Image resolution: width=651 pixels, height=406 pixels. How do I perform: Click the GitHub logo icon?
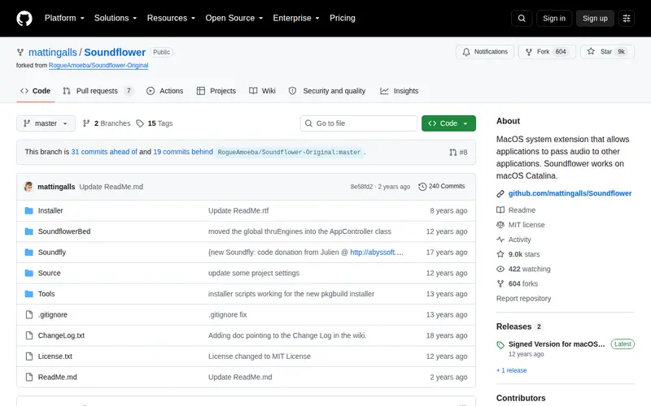click(24, 18)
